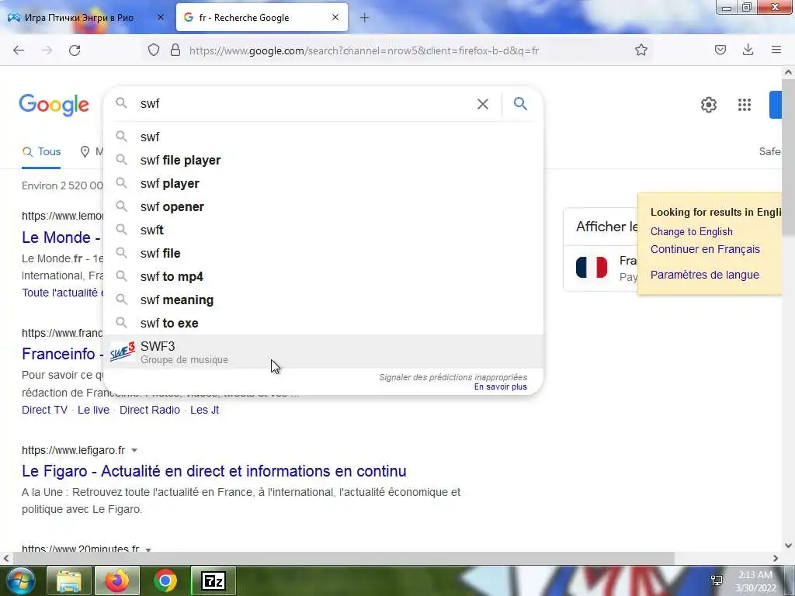This screenshot has width=795, height=596.
Task: Click the network tray icon
Action: 717,580
